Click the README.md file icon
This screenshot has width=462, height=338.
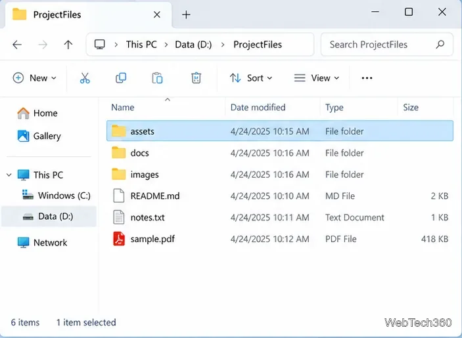[x=119, y=196]
